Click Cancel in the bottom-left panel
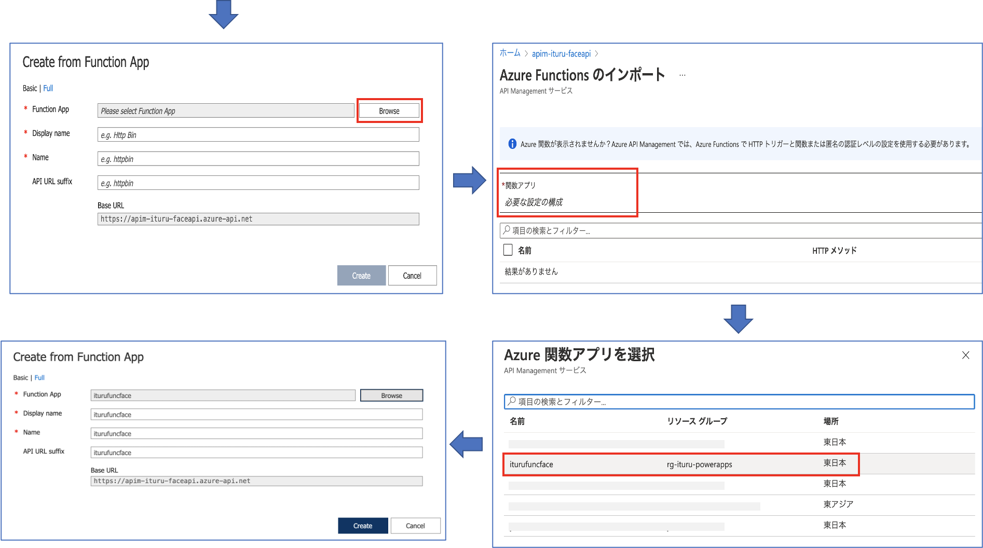Image resolution: width=983 pixels, height=548 pixels. point(415,526)
